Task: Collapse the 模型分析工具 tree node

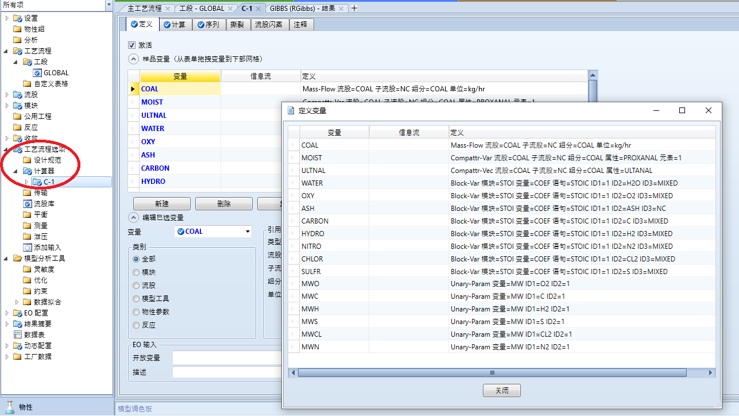Action: point(6,259)
